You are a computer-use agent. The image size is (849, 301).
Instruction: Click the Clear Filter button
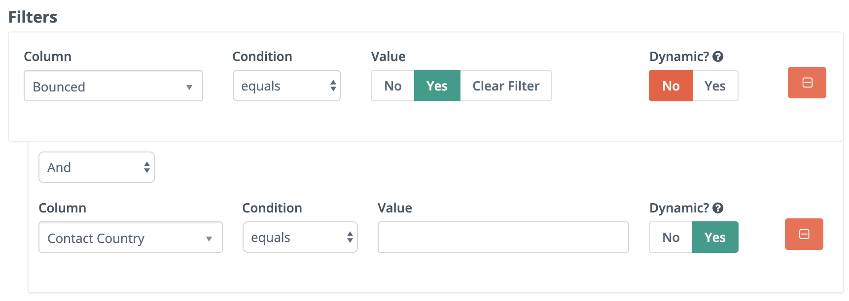[x=506, y=86]
